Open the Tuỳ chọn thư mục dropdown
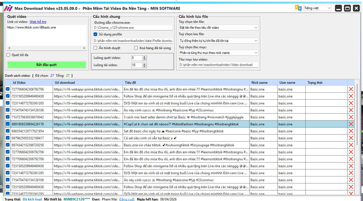This screenshot has width=363, height=201. click(x=218, y=53)
